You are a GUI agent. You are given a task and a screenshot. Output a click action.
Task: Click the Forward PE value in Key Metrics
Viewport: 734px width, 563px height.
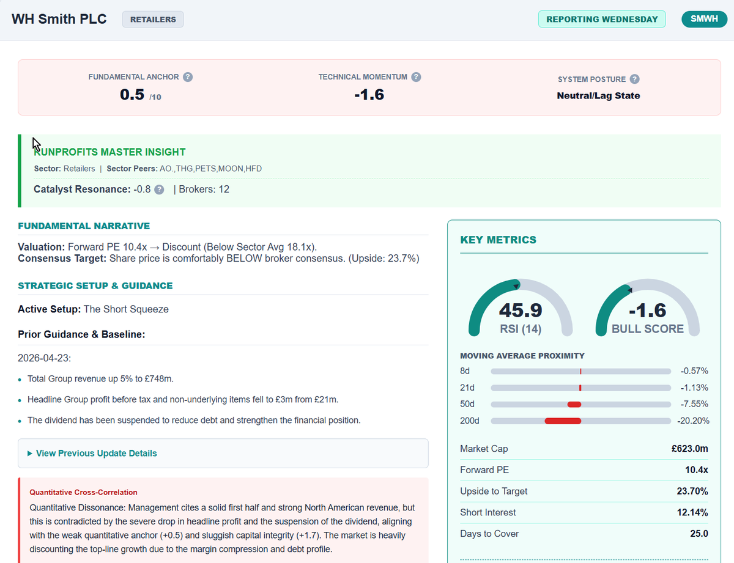tap(697, 470)
